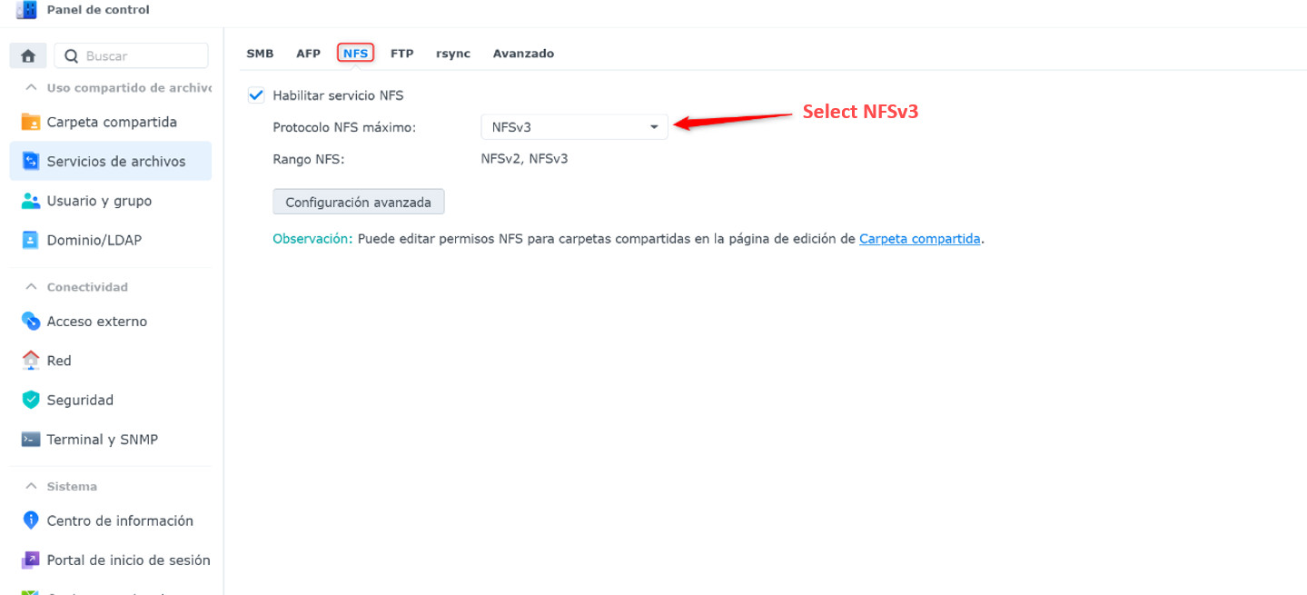Open Acceso externo icon
This screenshot has height=595, width=1307.
pos(31,321)
